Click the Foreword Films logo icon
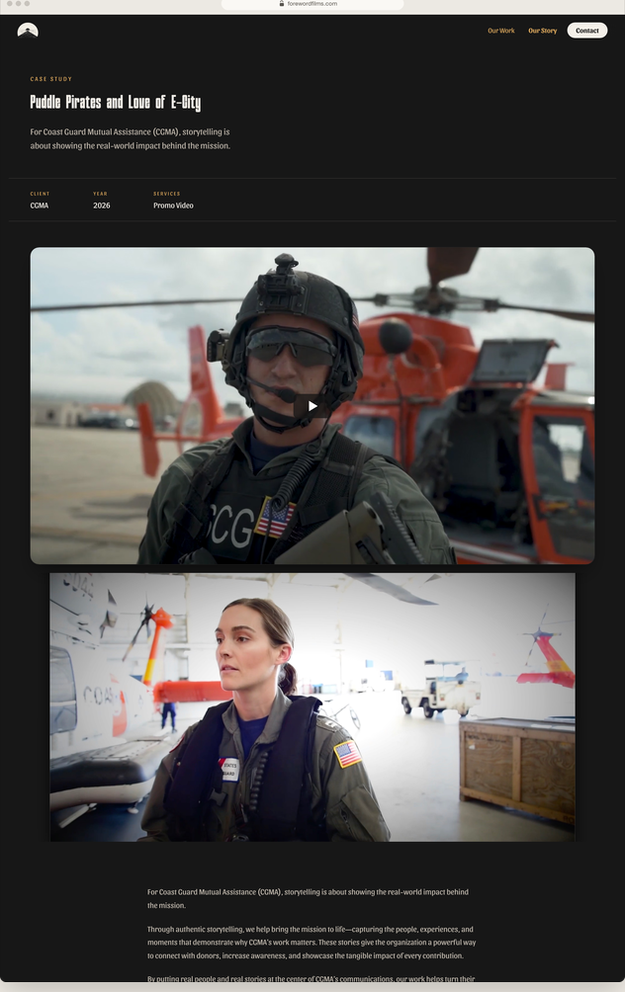Image resolution: width=625 pixels, height=992 pixels. 28,31
